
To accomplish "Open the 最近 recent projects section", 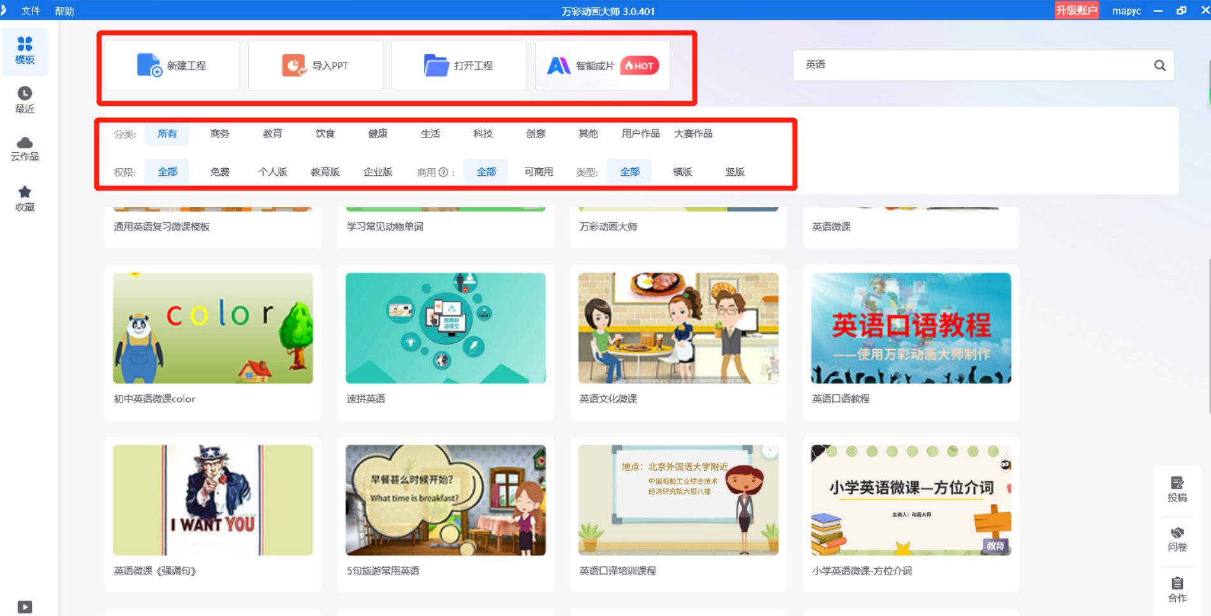I will pos(25,100).
